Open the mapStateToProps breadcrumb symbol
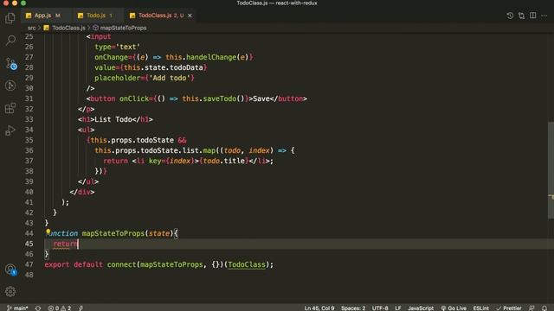The width and height of the screenshot is (554, 311). pyautogui.click(x=123, y=28)
